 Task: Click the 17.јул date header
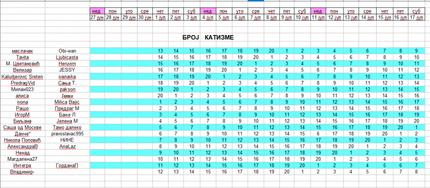point(416,17)
